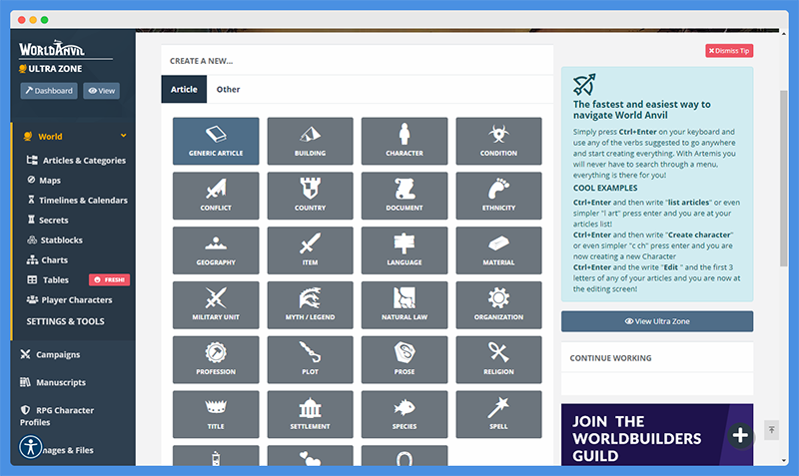
Task: Create an Item article
Action: click(310, 250)
